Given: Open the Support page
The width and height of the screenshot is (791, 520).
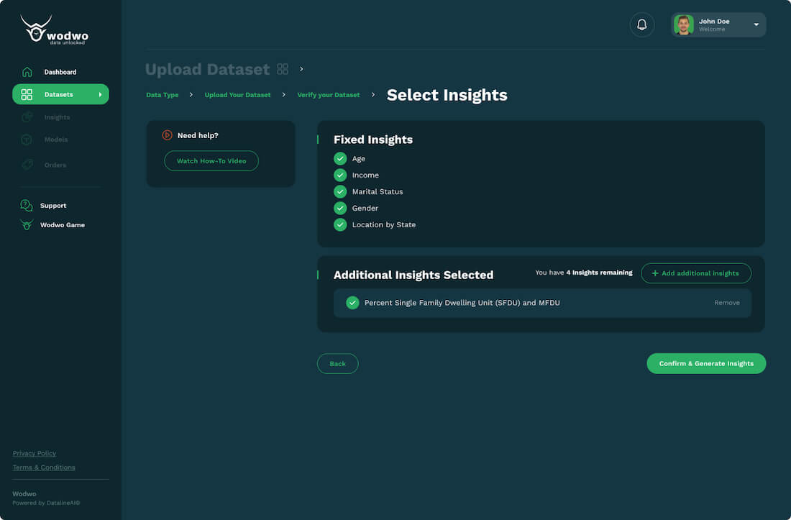Looking at the screenshot, I should (x=52, y=205).
